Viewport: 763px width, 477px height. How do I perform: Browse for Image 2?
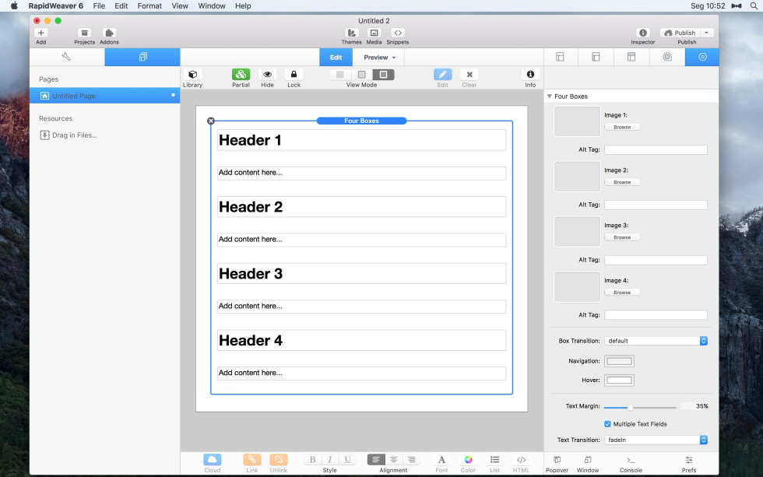[x=622, y=182]
